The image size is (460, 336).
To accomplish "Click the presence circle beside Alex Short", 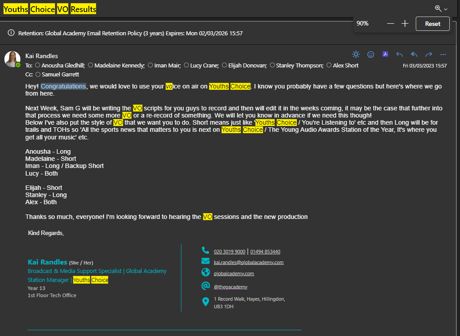I will click(329, 65).
